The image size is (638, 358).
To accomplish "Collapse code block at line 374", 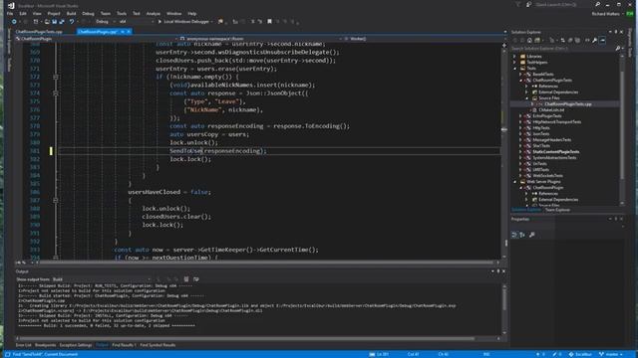I will click(x=56, y=93).
